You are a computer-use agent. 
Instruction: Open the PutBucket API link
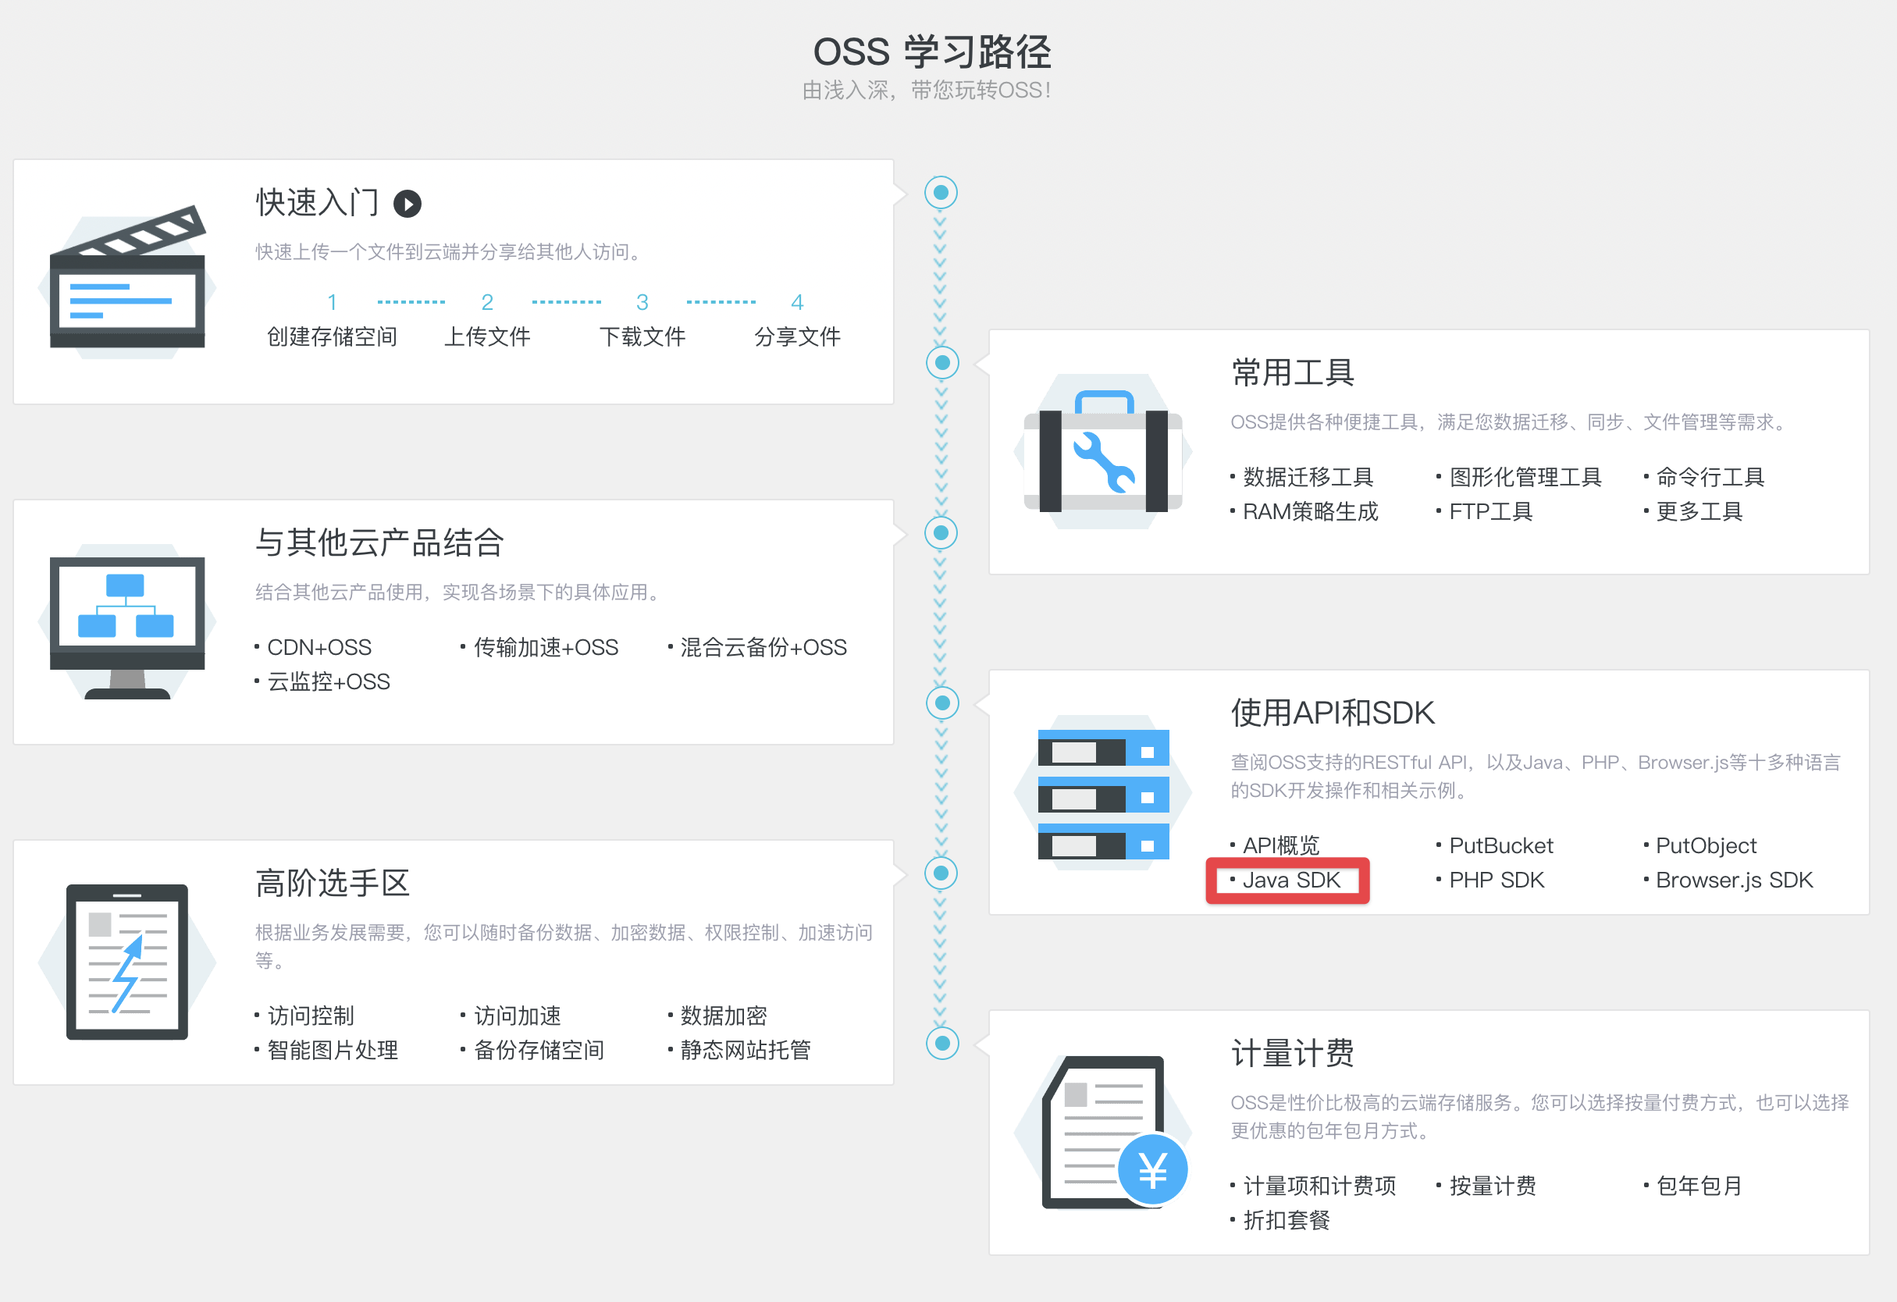pyautogui.click(x=1500, y=845)
